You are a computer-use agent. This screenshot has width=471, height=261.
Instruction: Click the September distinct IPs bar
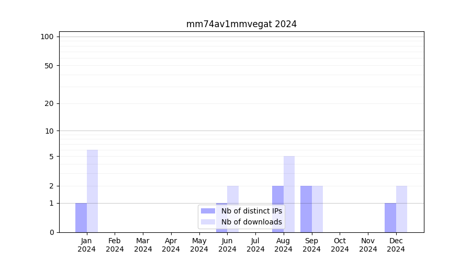(306, 209)
